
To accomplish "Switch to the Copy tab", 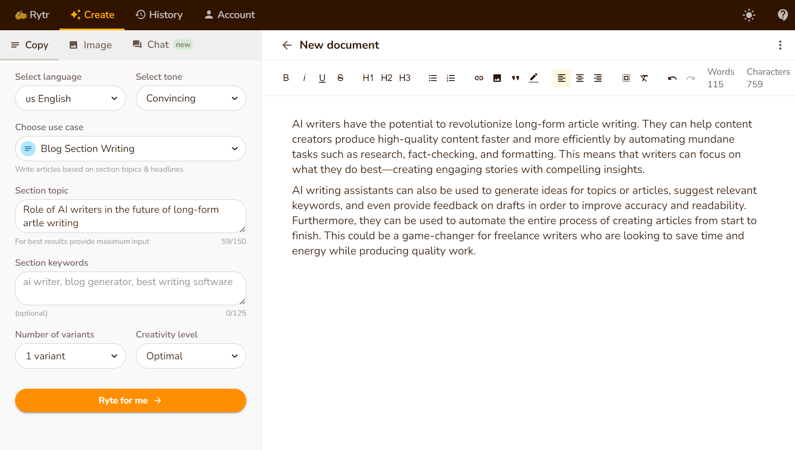I will pos(29,45).
